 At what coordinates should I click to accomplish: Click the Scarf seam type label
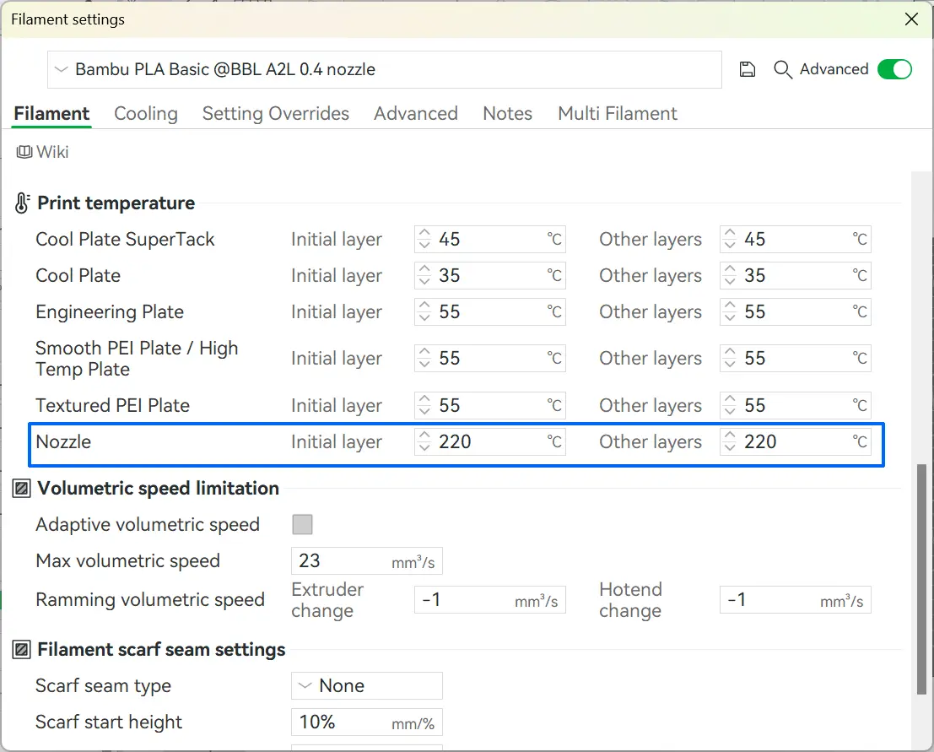(103, 686)
